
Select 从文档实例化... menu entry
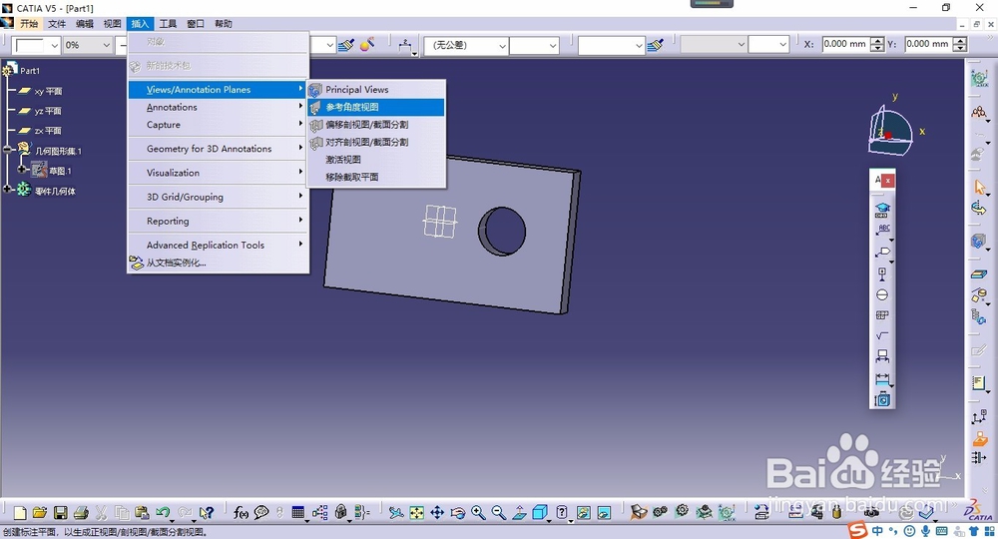pos(218,263)
